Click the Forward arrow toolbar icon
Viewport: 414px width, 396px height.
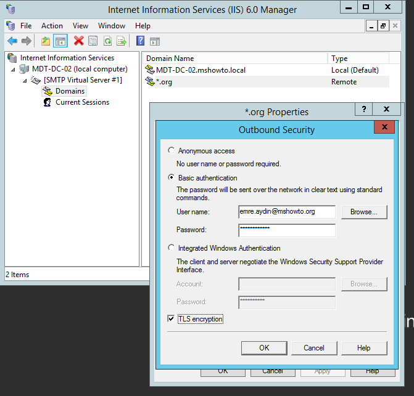(27, 41)
